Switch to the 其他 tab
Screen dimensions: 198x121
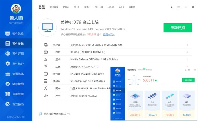[132, 7]
